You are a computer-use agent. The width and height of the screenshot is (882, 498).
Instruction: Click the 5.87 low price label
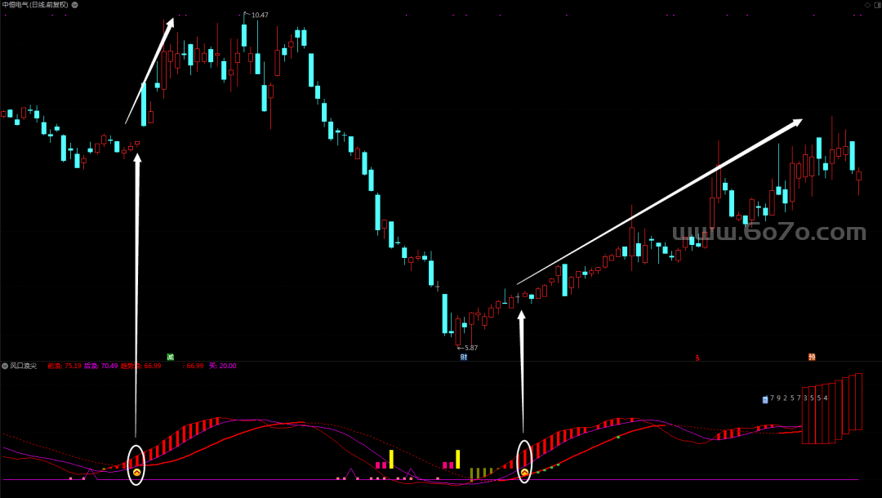[x=469, y=348]
